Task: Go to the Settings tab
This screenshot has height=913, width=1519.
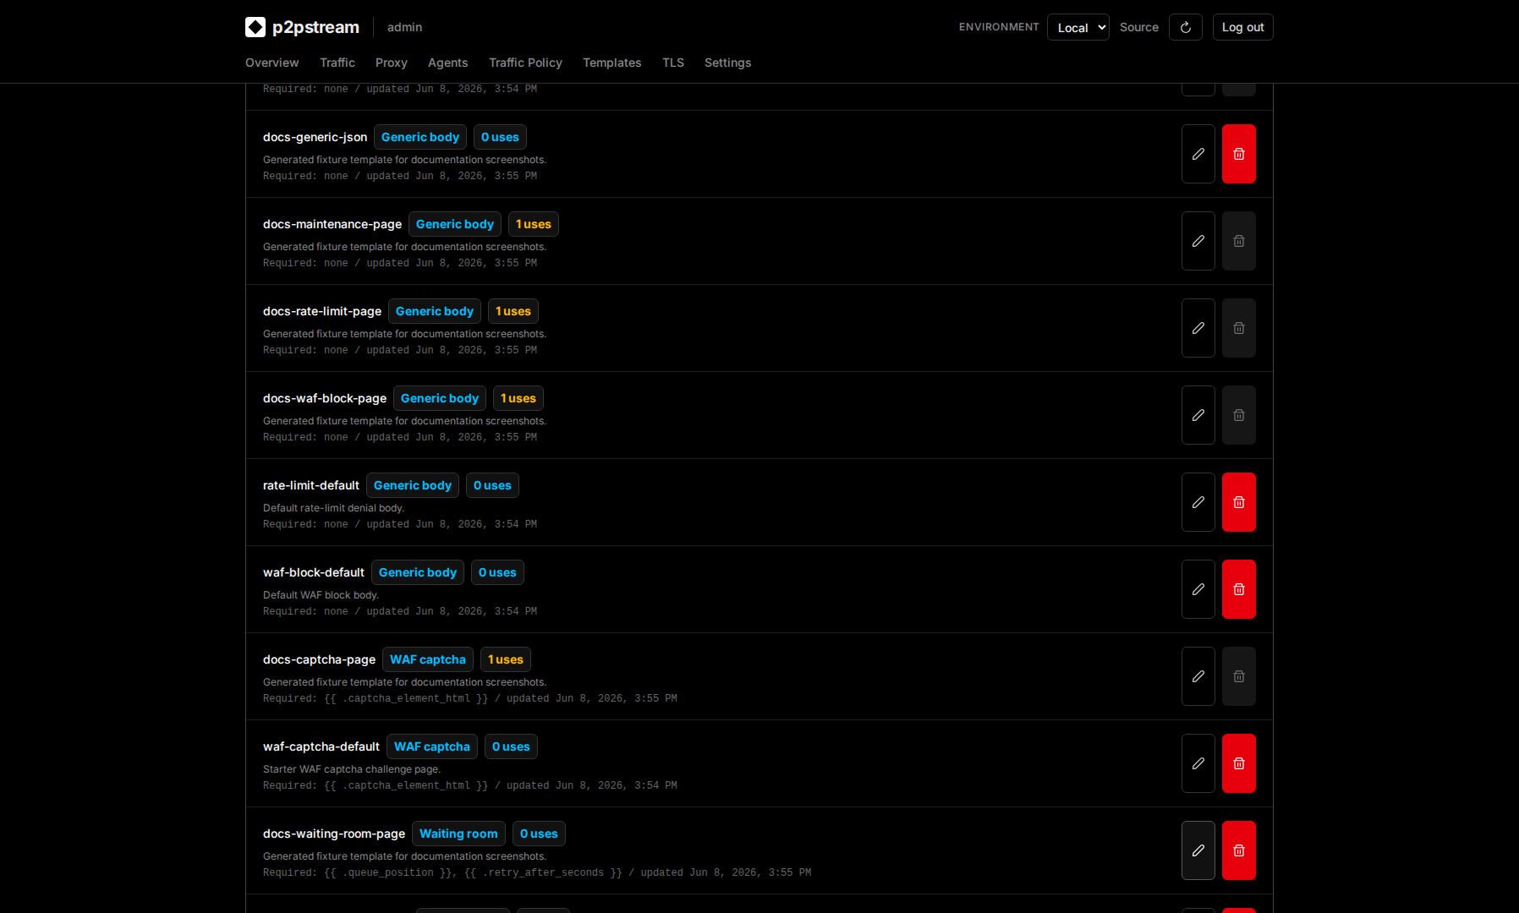Action: pos(727,63)
